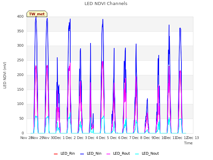Click the 'Nov 30' x-axis tick label
This screenshot has width=213, height=160.
tap(49, 138)
